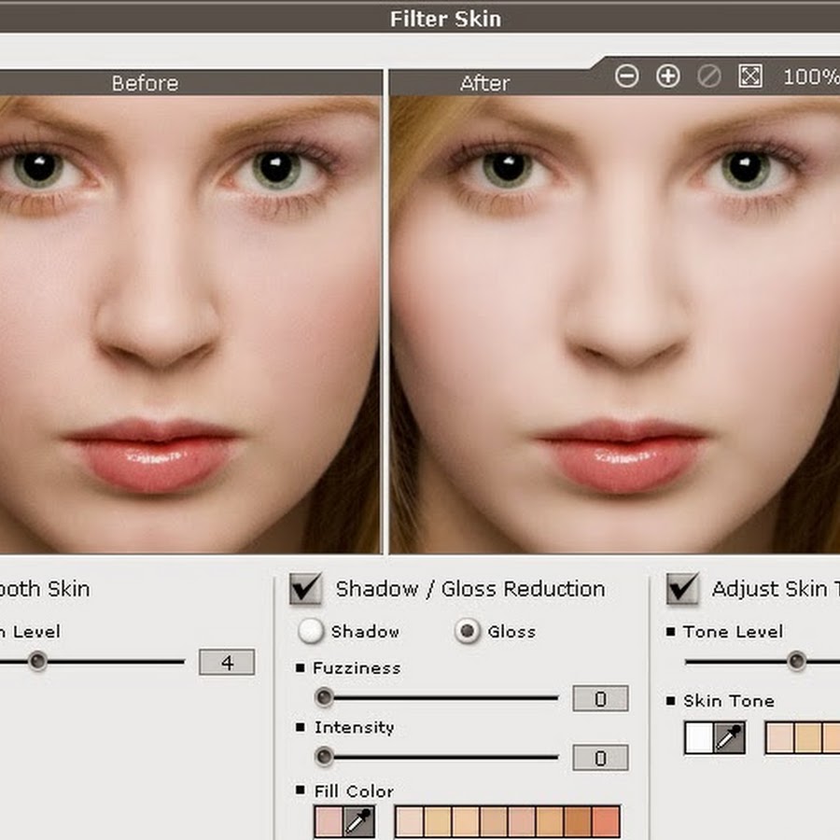840x840 pixels.
Task: Click the Filter Skin title bar
Action: pos(420,20)
